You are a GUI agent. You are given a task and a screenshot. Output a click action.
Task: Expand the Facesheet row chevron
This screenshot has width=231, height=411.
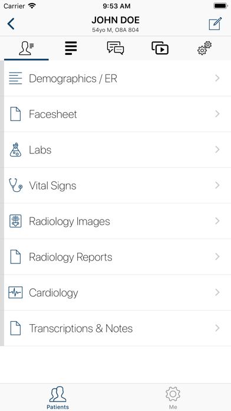[217, 114]
